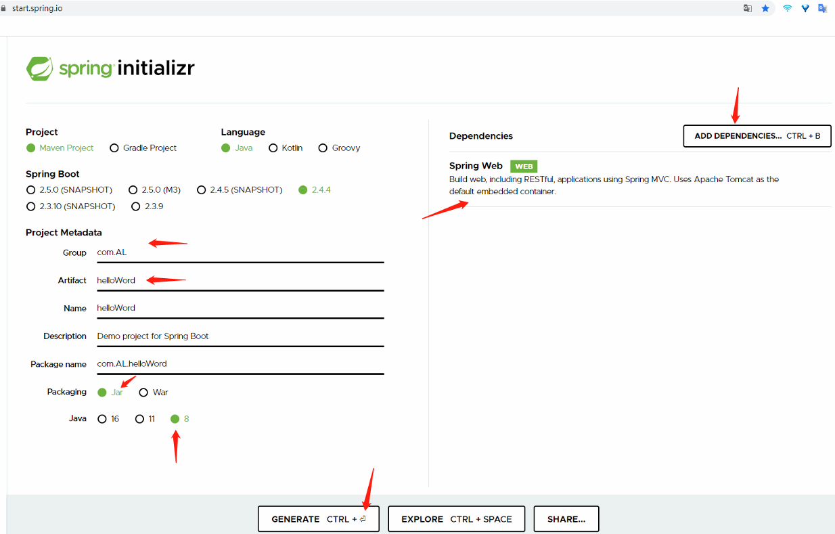Select Maven Project option

click(60, 148)
